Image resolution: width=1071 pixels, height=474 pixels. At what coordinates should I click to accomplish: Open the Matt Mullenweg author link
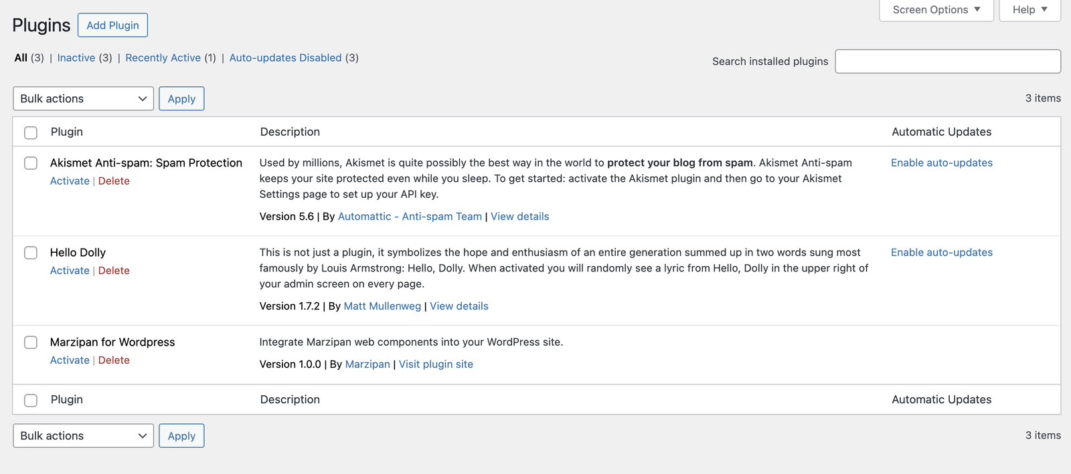click(382, 306)
